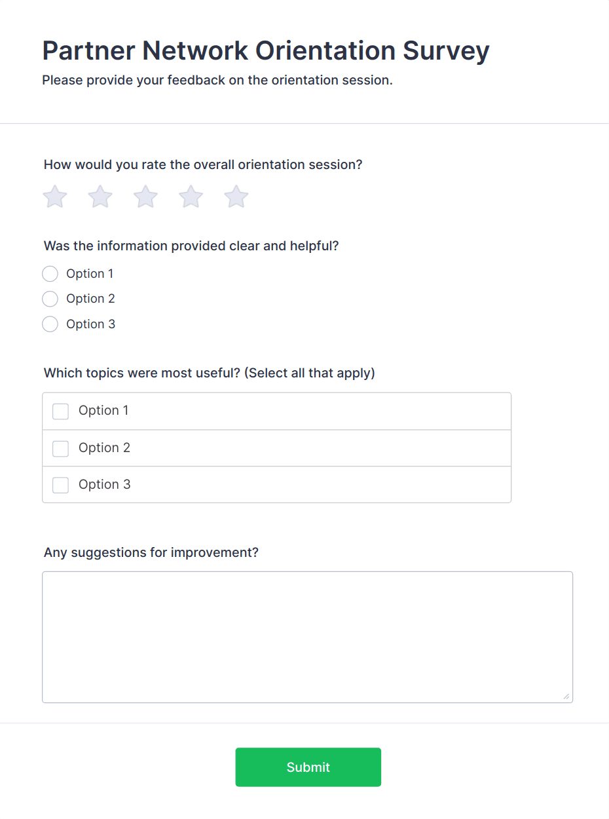Select the third star rating
The width and height of the screenshot is (609, 819).
[x=145, y=197]
